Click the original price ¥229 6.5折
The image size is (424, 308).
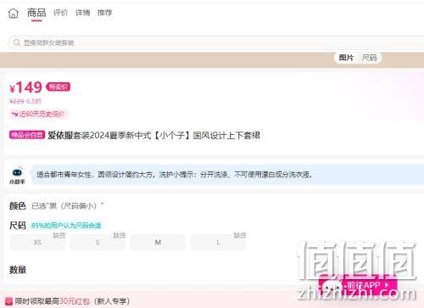click(25, 101)
